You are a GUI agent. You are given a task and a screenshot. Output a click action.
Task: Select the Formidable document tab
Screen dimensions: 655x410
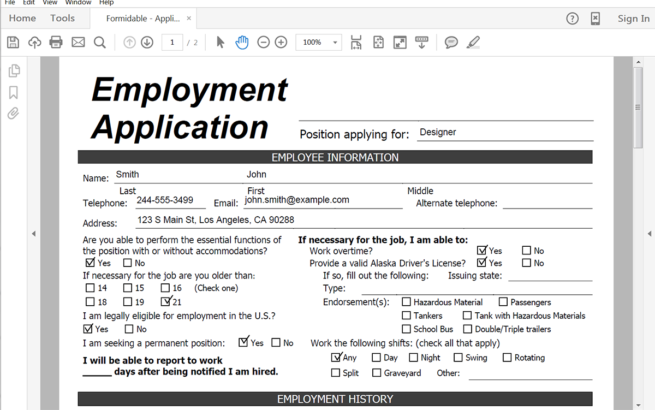[143, 19]
